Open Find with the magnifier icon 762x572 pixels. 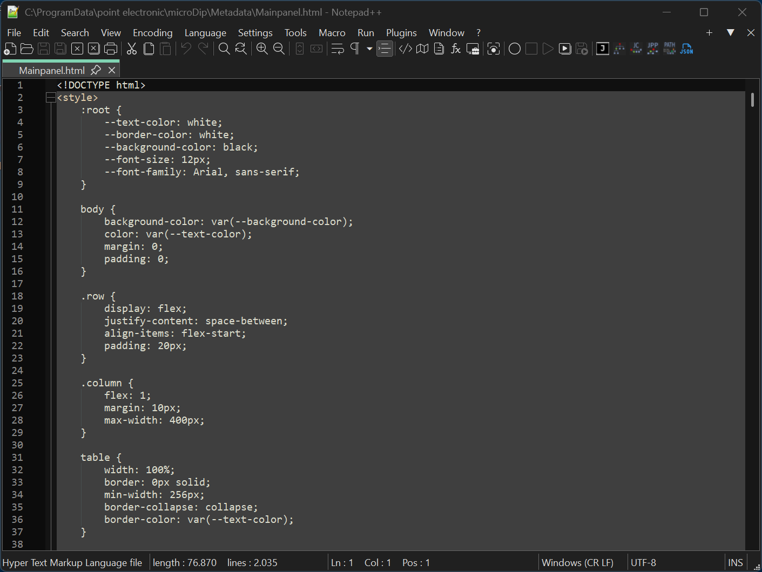[224, 49]
